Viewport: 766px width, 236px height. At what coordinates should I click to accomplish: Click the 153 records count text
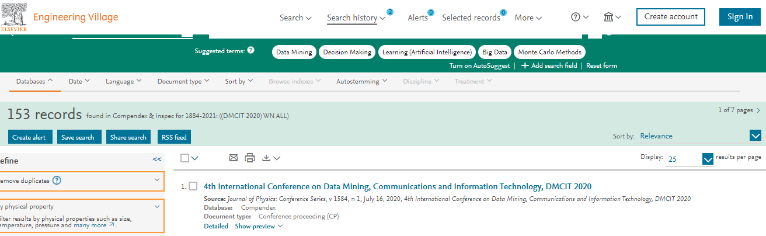(x=44, y=114)
